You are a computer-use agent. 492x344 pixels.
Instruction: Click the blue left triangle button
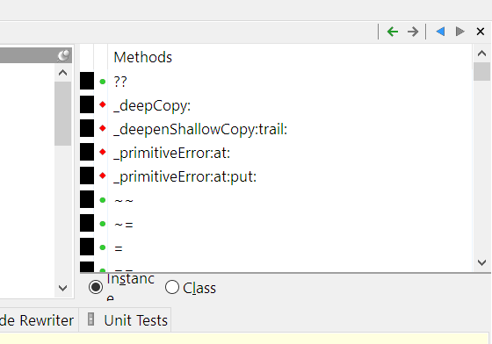tap(440, 32)
